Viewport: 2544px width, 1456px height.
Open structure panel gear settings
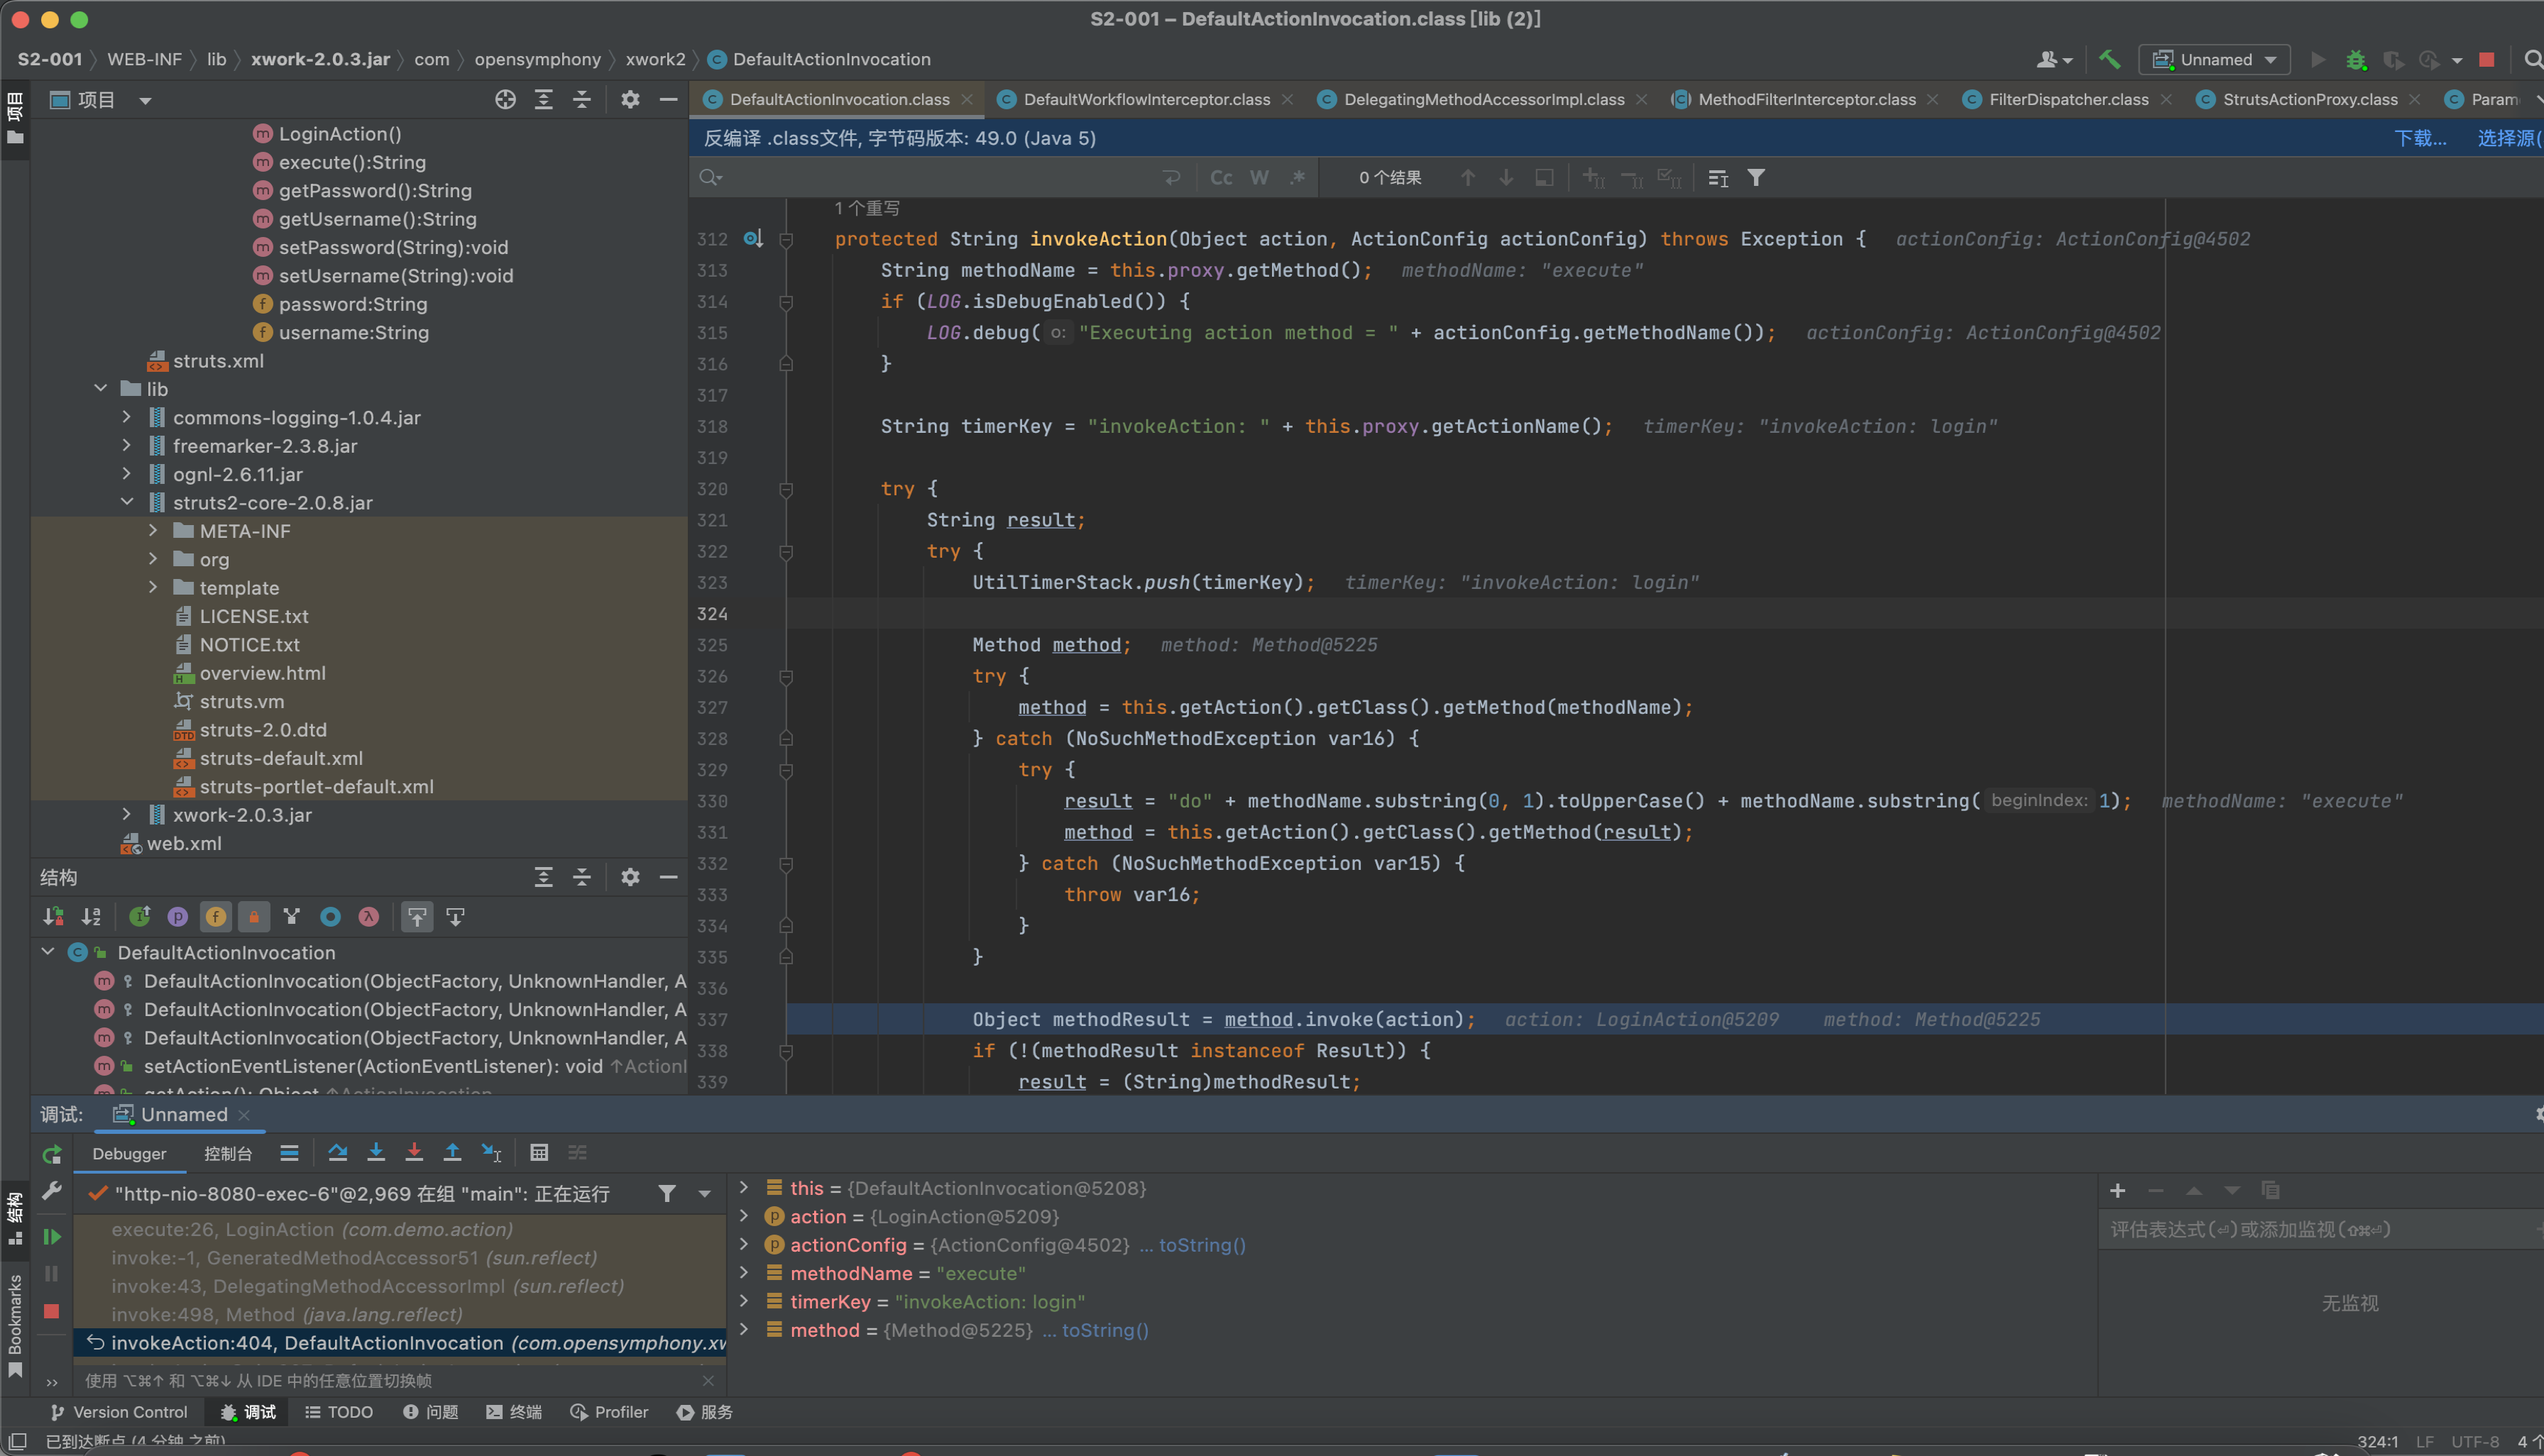[630, 877]
